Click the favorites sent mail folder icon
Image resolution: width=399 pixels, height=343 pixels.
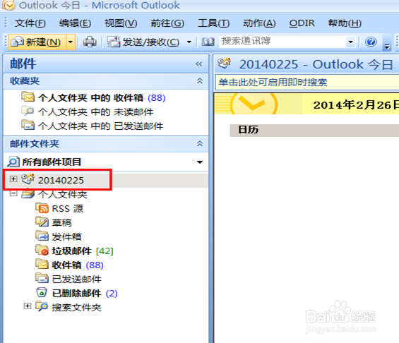[x=28, y=125]
